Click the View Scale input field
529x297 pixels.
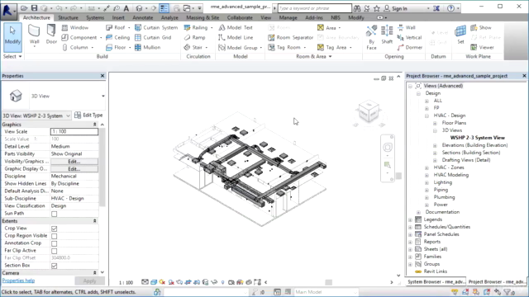point(74,132)
